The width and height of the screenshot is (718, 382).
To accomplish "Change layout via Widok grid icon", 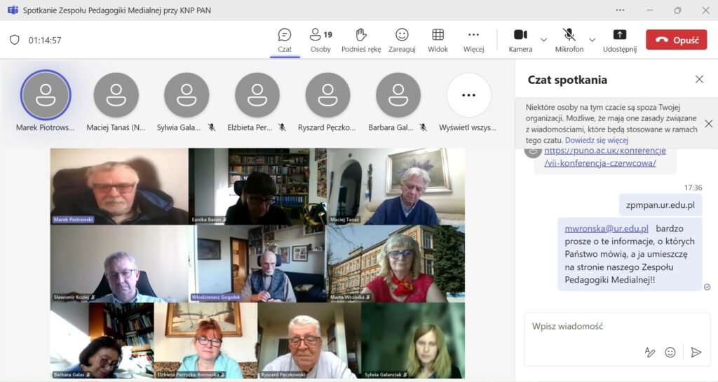I will (438, 40).
